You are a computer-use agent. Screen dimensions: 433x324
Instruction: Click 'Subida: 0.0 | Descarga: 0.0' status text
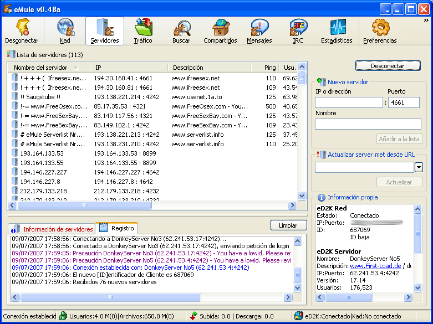[237, 316]
